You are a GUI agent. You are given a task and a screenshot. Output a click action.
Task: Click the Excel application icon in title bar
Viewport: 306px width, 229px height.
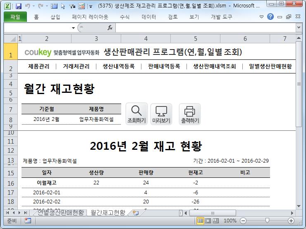click(7, 6)
